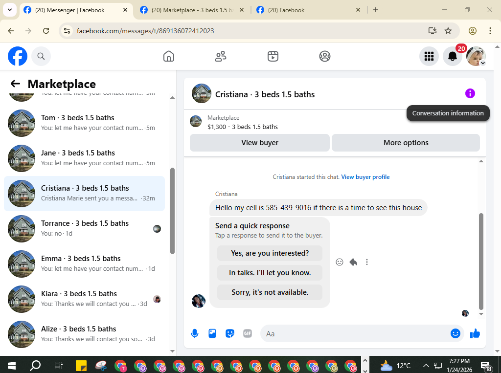Open Facebook search magnifier

[x=41, y=56]
